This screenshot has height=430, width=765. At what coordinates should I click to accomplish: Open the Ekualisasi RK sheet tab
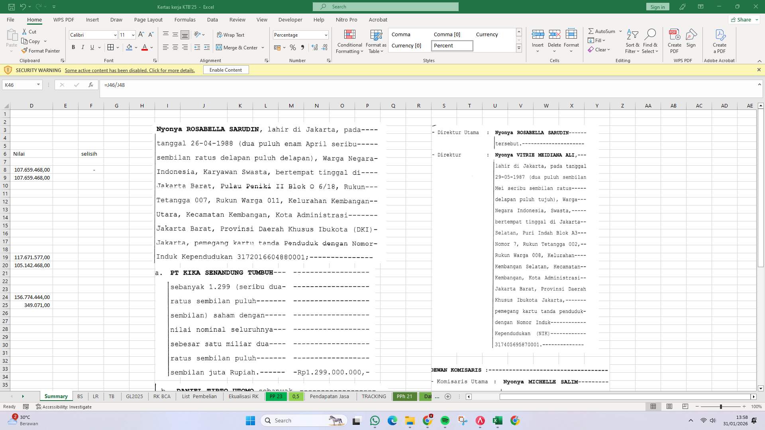point(243,397)
